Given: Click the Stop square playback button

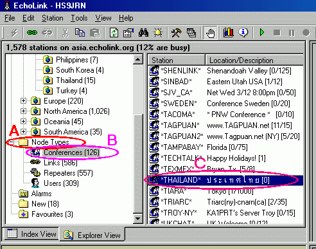Looking at the screenshot, I should pyautogui.click(x=277, y=33).
